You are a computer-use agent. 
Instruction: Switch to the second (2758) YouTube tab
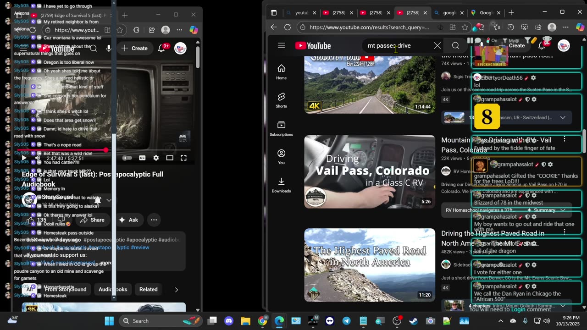(x=374, y=13)
